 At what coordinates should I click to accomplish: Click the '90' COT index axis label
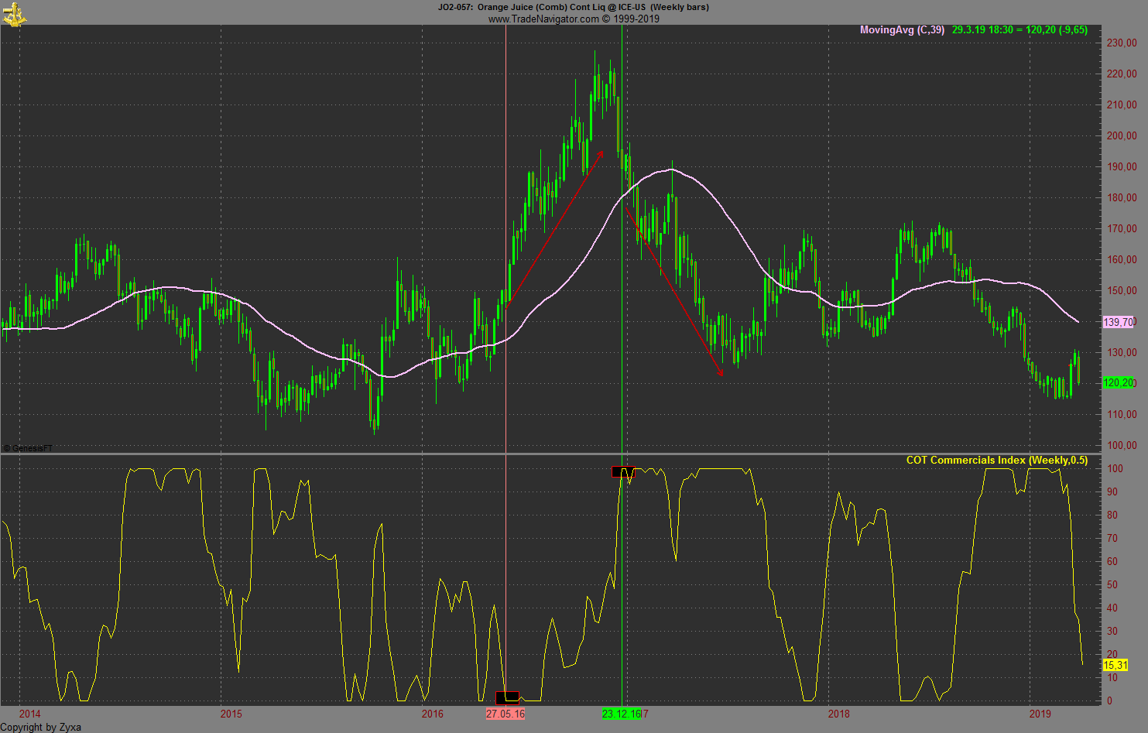point(1112,492)
